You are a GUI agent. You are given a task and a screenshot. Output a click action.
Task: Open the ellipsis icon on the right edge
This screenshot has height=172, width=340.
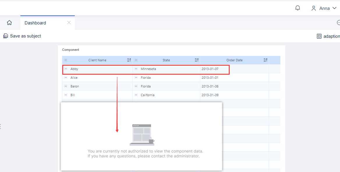(338, 22)
